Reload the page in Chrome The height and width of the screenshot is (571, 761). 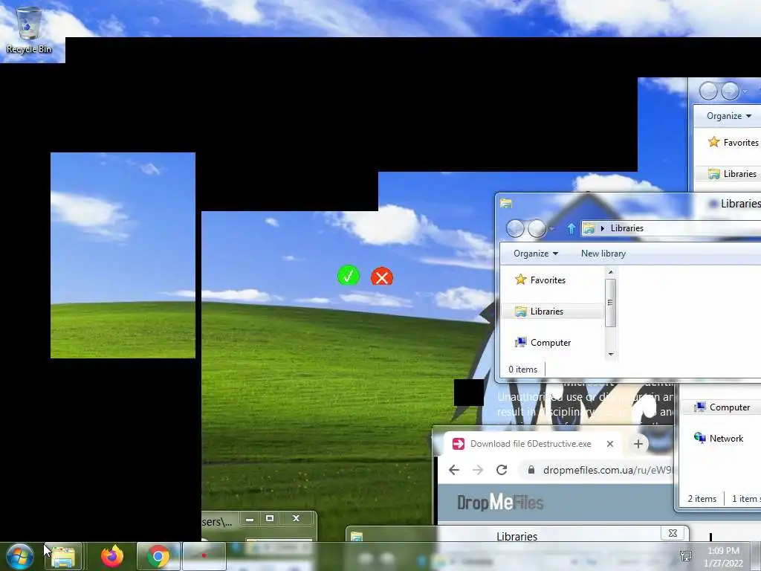502,470
